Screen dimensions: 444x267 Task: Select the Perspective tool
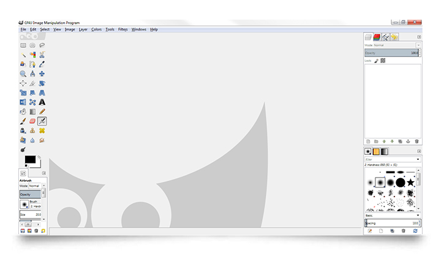[x=42, y=92]
